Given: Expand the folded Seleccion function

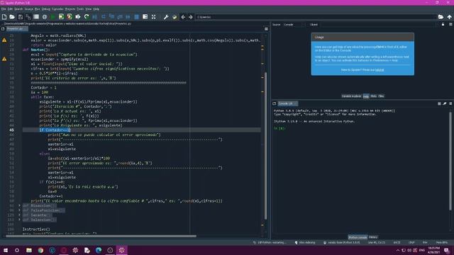Looking at the screenshot, I should 19,220.
